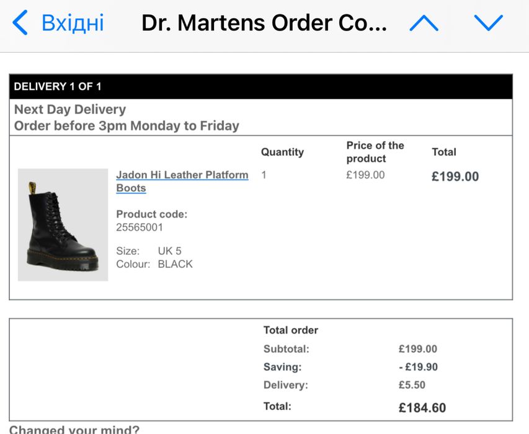Tap the Size UK 5 value
The height and width of the screenshot is (434, 529).
[x=169, y=251]
